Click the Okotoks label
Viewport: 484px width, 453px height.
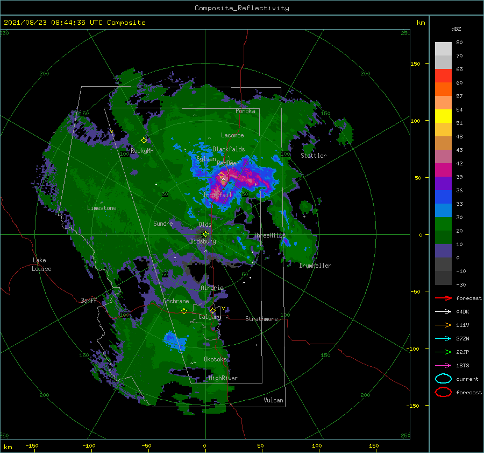coord(216,359)
